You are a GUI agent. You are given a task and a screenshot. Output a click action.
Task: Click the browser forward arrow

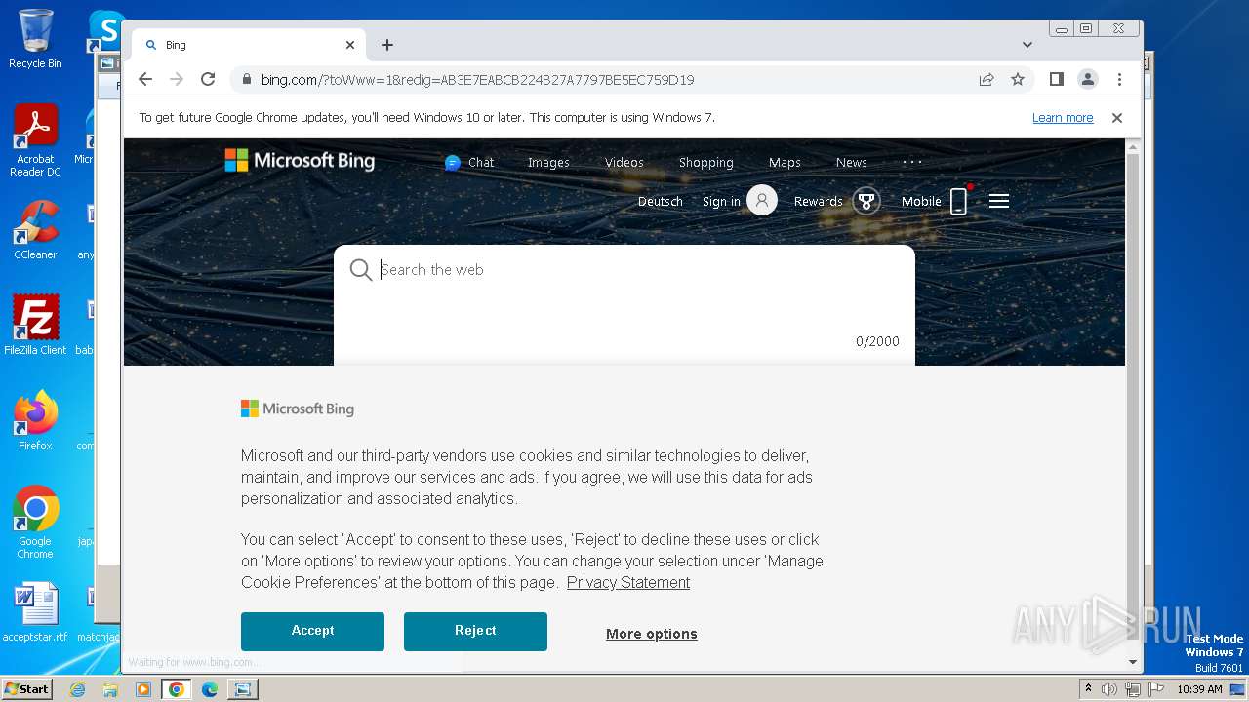pyautogui.click(x=177, y=80)
